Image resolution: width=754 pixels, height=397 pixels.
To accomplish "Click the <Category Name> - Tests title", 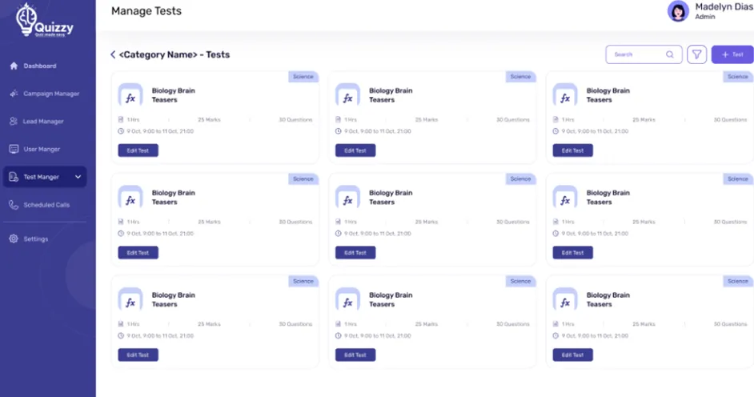I will [x=174, y=54].
